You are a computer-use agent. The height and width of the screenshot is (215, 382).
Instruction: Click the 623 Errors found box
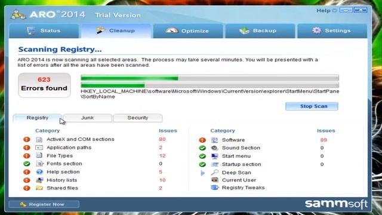[44, 85]
